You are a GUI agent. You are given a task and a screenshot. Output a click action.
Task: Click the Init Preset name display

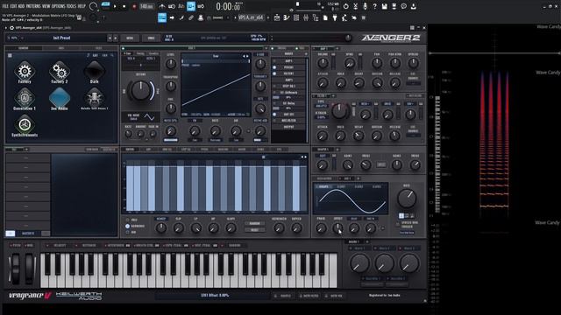click(x=61, y=38)
